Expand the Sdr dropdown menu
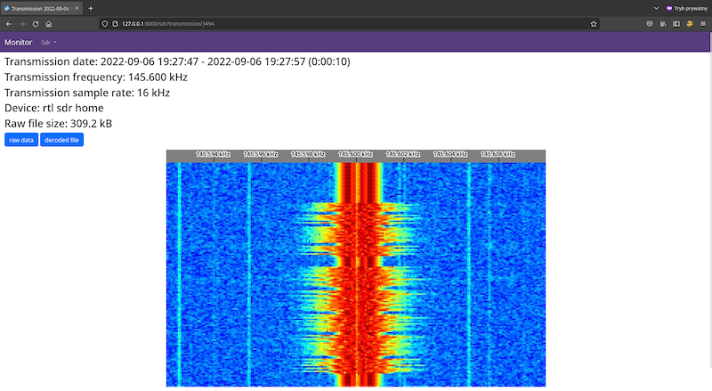712x391 pixels. click(49, 42)
